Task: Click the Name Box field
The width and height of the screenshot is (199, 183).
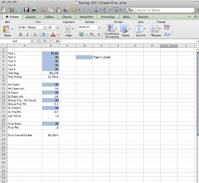Action: [15, 41]
